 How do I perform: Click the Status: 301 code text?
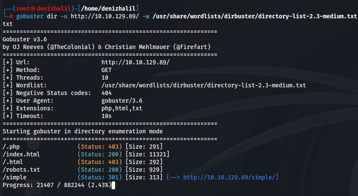pyautogui.click(x=100, y=177)
